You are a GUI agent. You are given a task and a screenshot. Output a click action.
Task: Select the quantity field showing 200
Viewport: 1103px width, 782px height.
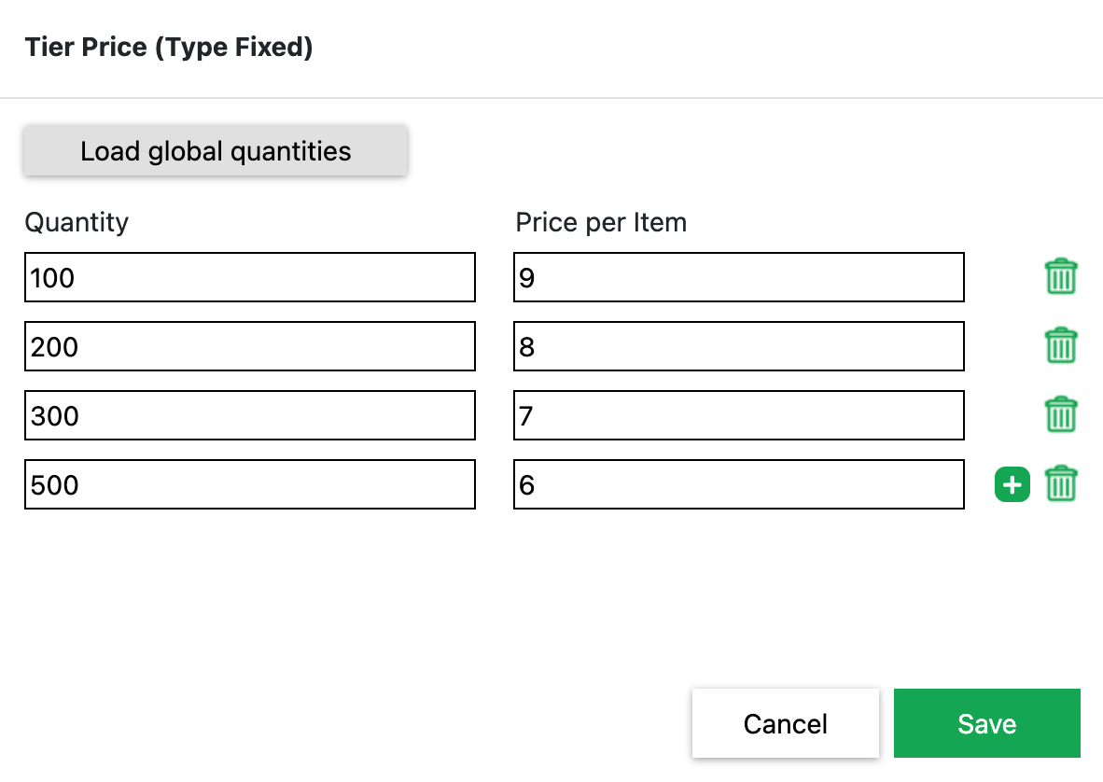[x=250, y=346]
